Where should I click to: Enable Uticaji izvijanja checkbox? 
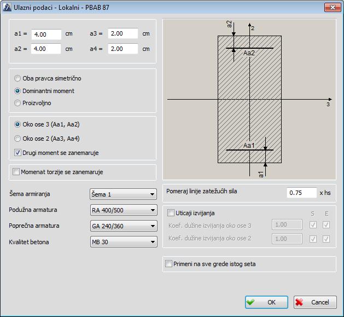point(171,213)
